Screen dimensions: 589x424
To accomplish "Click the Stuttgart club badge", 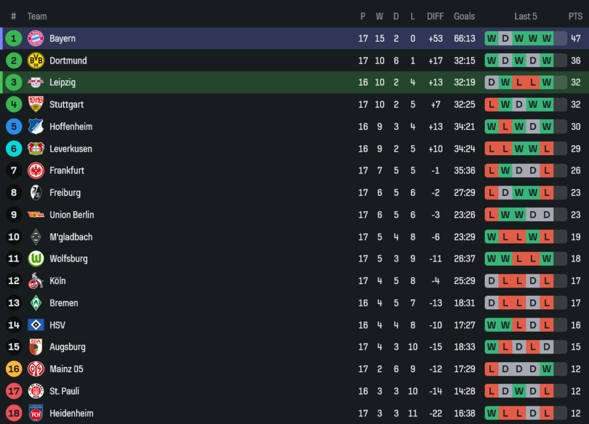I will [36, 105].
